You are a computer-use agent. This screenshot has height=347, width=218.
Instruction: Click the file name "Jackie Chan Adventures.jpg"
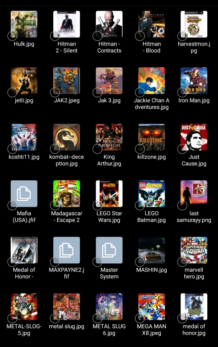(x=152, y=104)
